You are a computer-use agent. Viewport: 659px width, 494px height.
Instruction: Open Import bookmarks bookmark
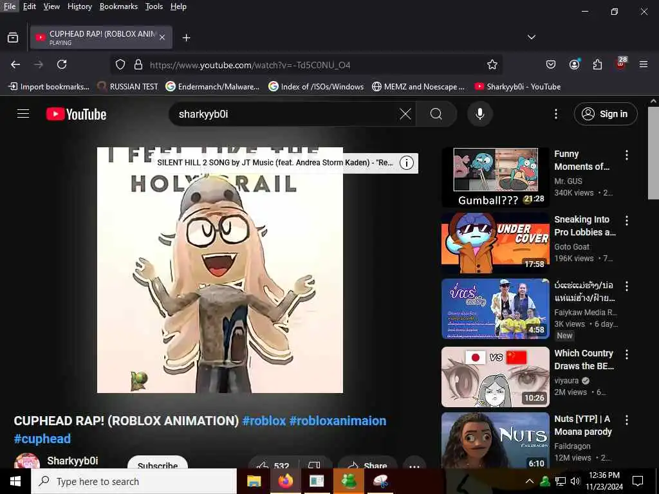(49, 87)
